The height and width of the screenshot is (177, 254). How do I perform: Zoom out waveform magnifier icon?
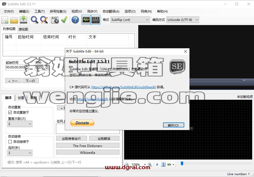tap(127, 164)
